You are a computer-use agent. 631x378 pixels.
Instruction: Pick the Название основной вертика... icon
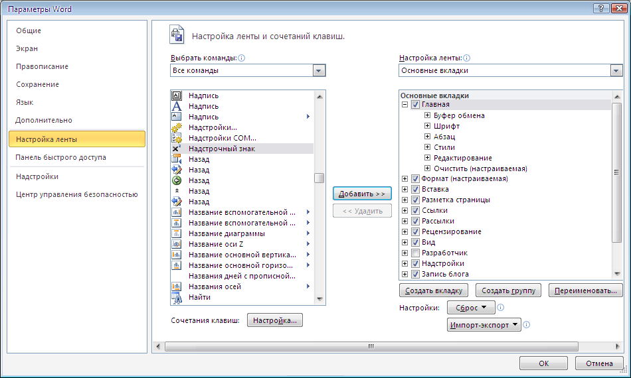click(177, 255)
